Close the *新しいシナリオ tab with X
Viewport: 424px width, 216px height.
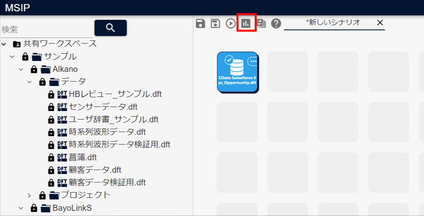coord(380,23)
